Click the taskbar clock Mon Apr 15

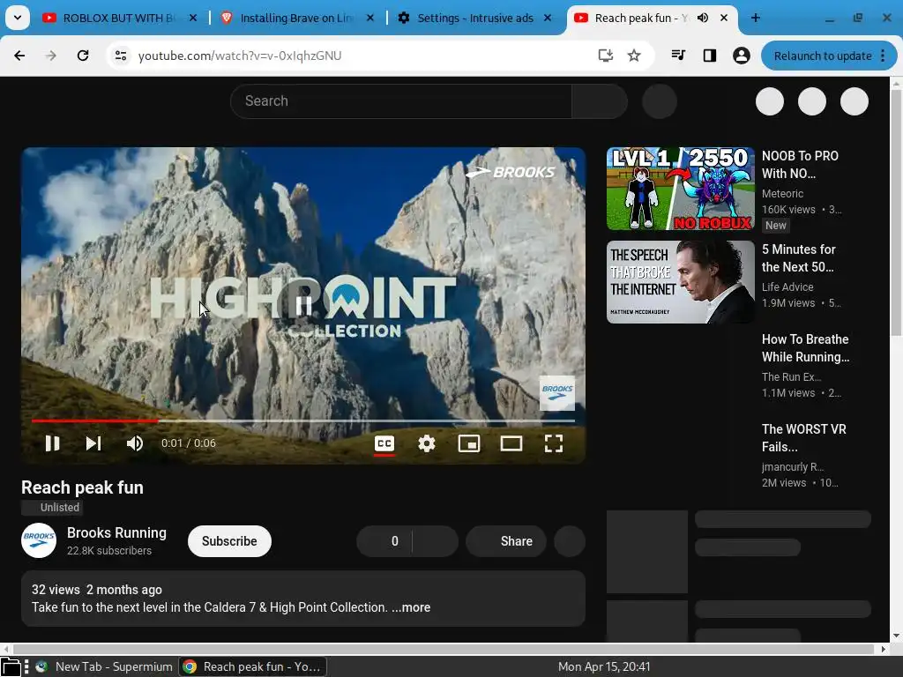tap(604, 666)
